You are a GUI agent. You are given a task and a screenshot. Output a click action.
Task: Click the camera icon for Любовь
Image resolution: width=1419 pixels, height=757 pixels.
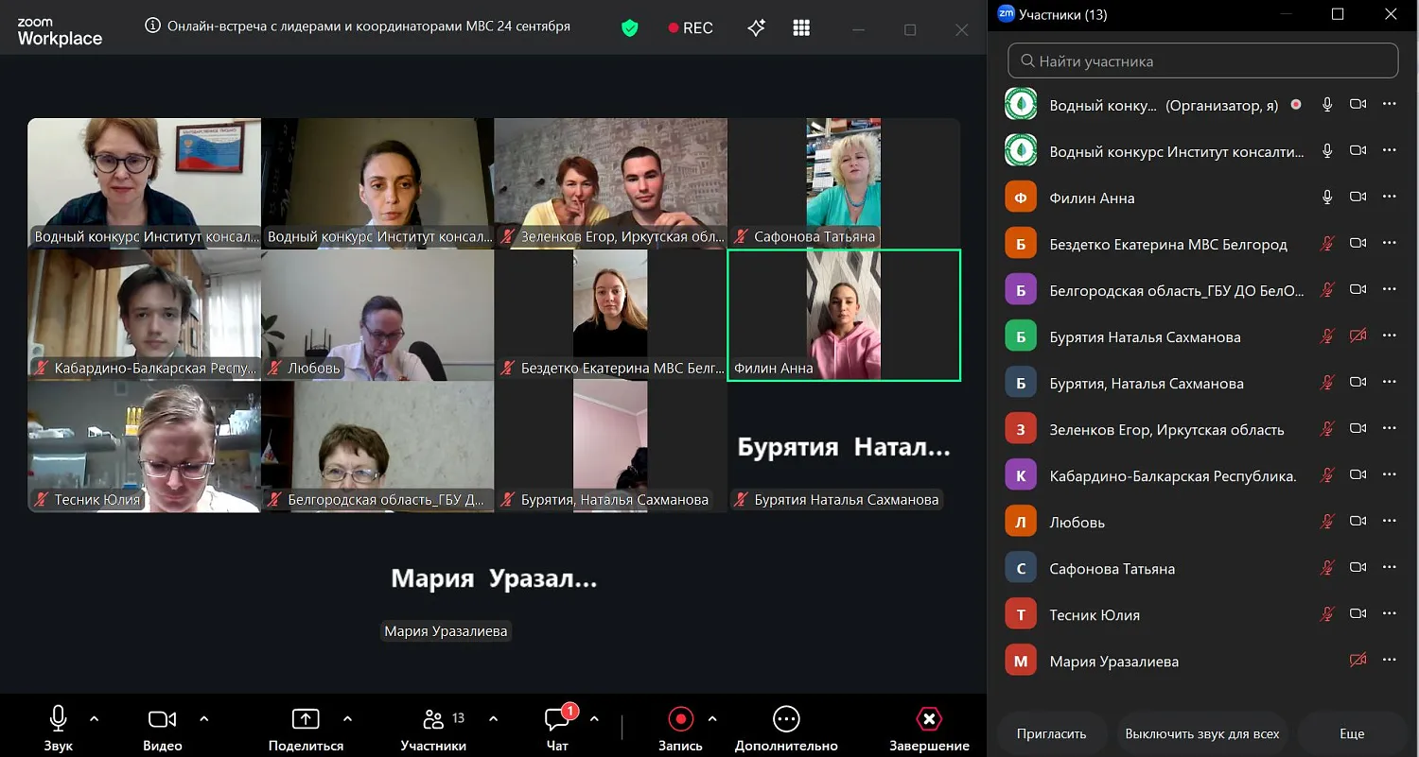(1358, 522)
